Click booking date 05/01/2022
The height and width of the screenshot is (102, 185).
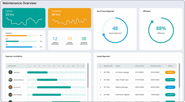pos(155,80)
